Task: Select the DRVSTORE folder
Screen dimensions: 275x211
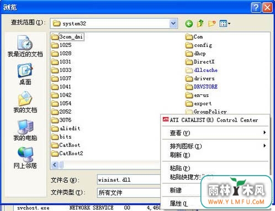Action: click(x=202, y=87)
